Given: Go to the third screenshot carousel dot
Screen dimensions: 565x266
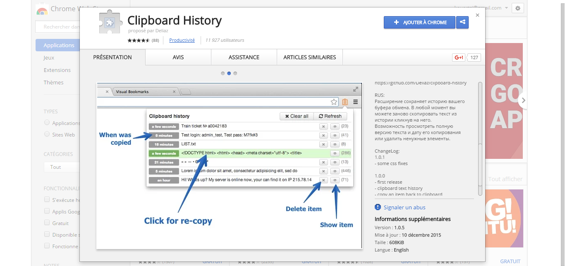Looking at the screenshot, I should click(x=235, y=74).
